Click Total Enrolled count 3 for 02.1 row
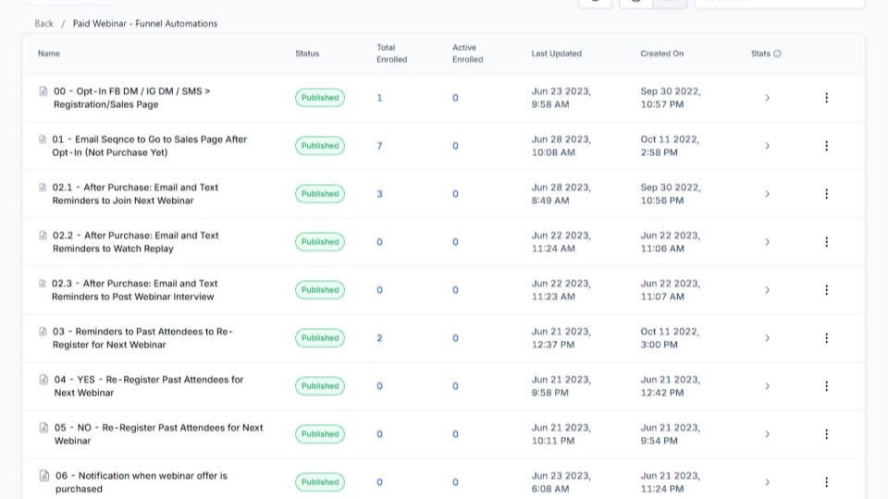This screenshot has width=888, height=499. click(379, 194)
